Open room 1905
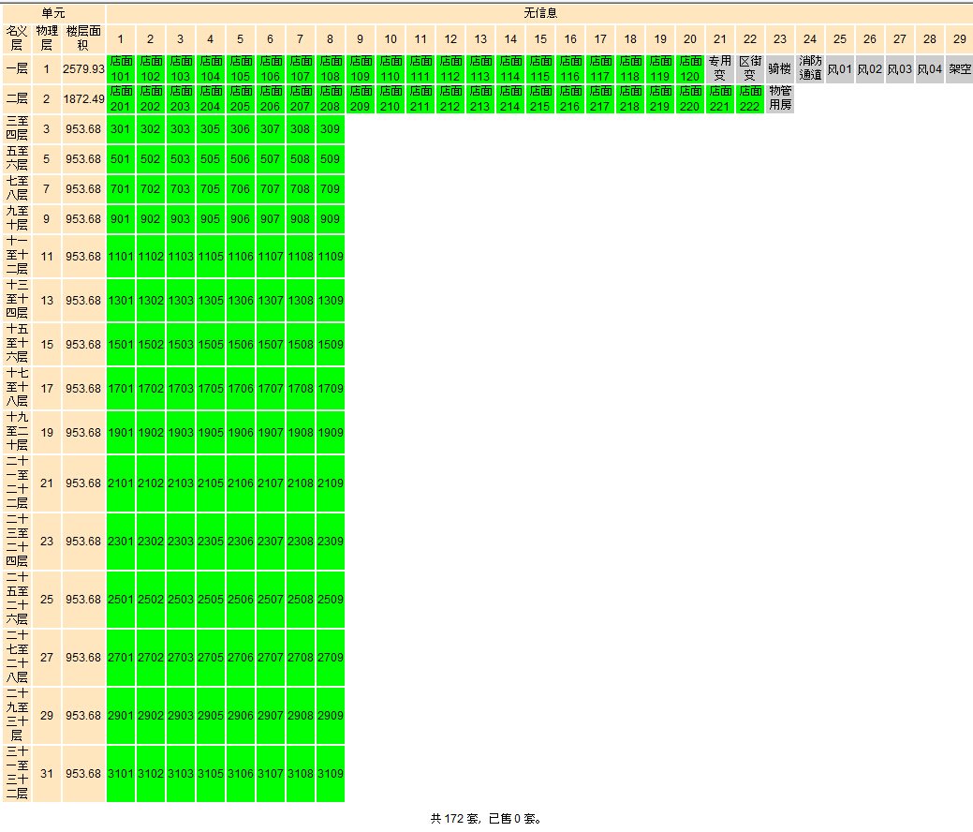This screenshot has width=973, height=832. pos(211,433)
